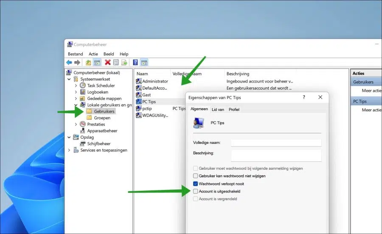Viewport: 382px width, 234px height.
Task: Select the 'DefaultAcco...' user row
Action: 154,88
